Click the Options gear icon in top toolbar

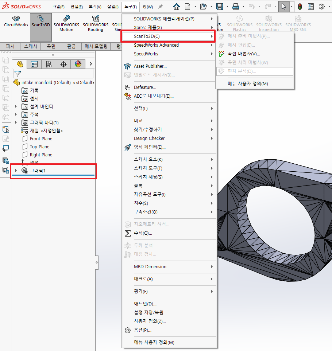[x=322, y=7]
